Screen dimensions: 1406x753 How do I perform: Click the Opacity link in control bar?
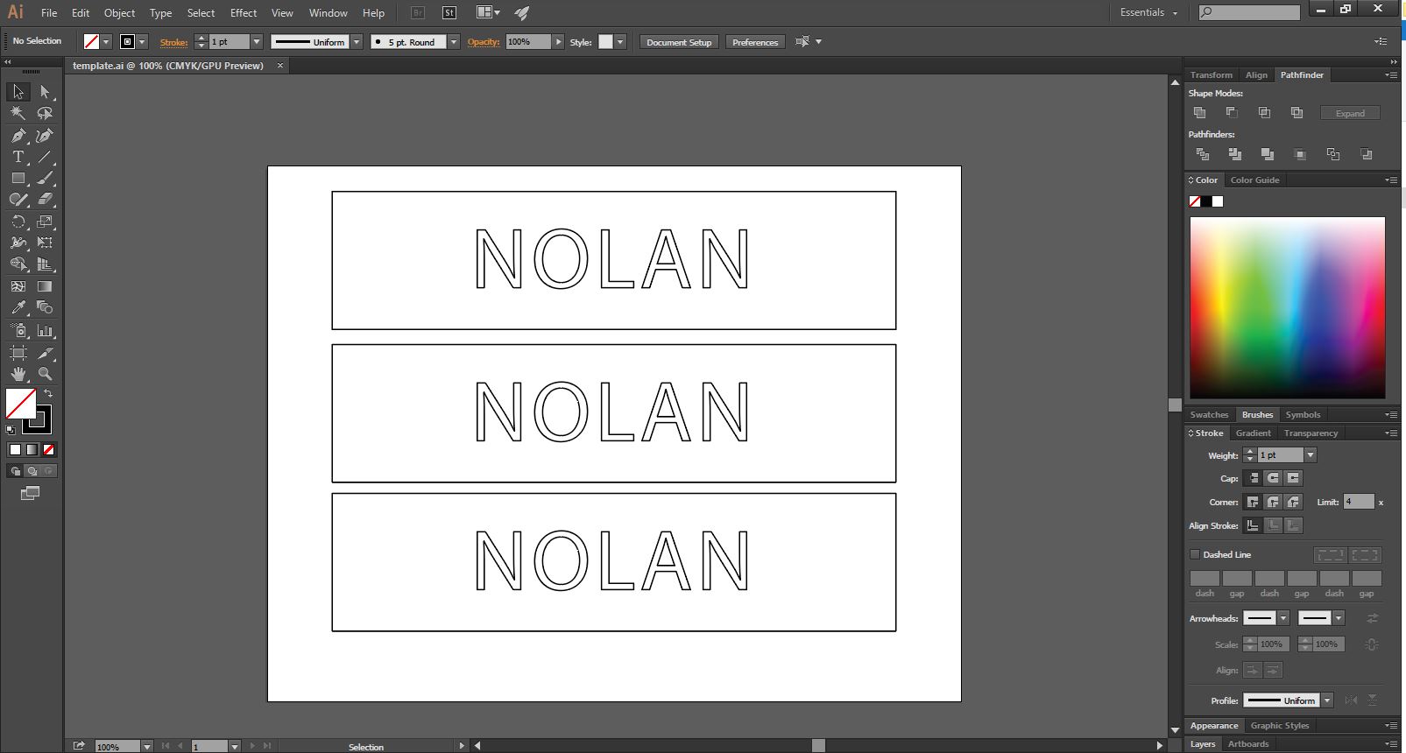coord(484,42)
